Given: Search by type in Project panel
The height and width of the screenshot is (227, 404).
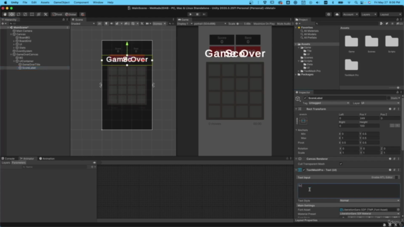Looking at the screenshot, I should point(381,24).
